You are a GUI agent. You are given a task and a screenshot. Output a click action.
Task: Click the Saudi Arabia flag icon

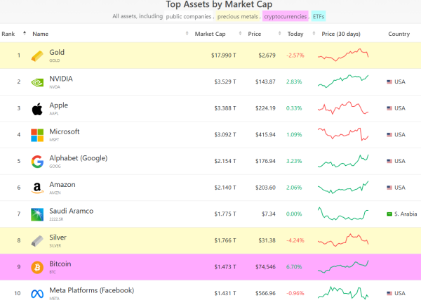pyautogui.click(x=389, y=214)
